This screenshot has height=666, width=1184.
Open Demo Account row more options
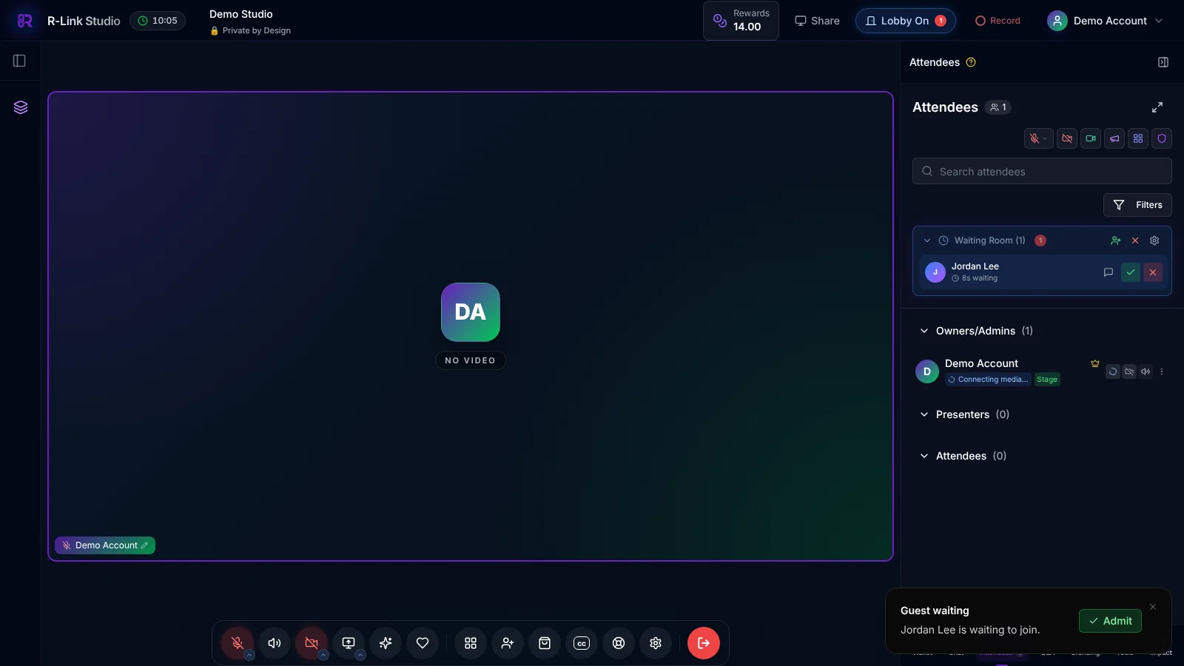click(x=1162, y=371)
